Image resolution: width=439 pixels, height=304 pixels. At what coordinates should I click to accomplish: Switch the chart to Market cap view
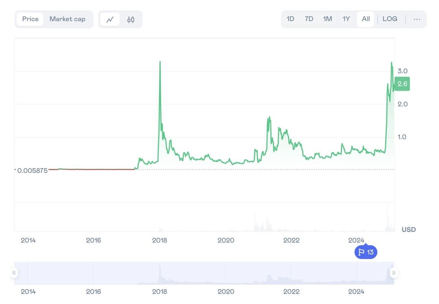[x=67, y=19]
